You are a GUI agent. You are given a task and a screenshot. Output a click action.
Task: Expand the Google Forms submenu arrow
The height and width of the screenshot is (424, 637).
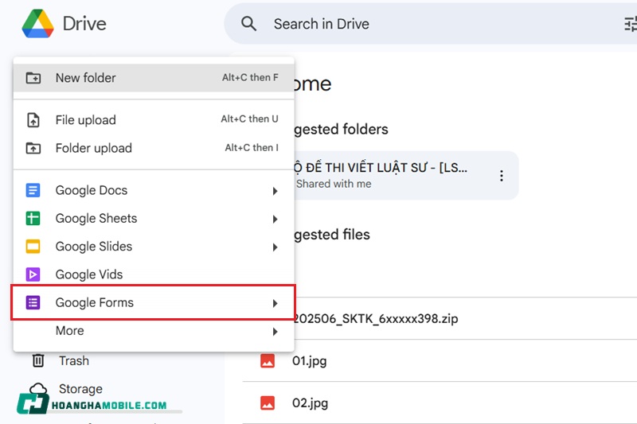point(275,303)
